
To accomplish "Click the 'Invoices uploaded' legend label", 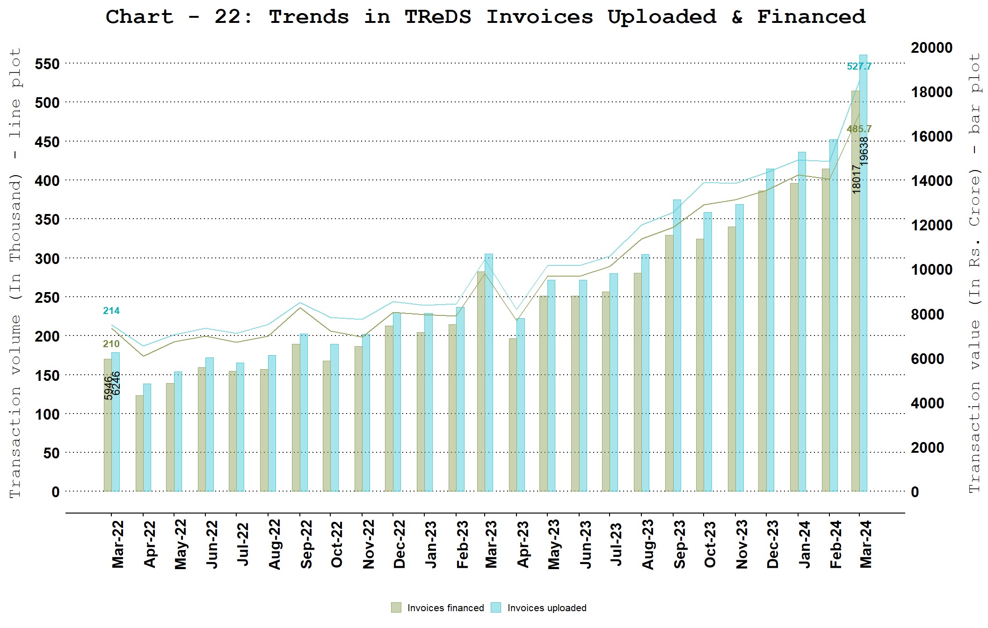I will (x=547, y=608).
